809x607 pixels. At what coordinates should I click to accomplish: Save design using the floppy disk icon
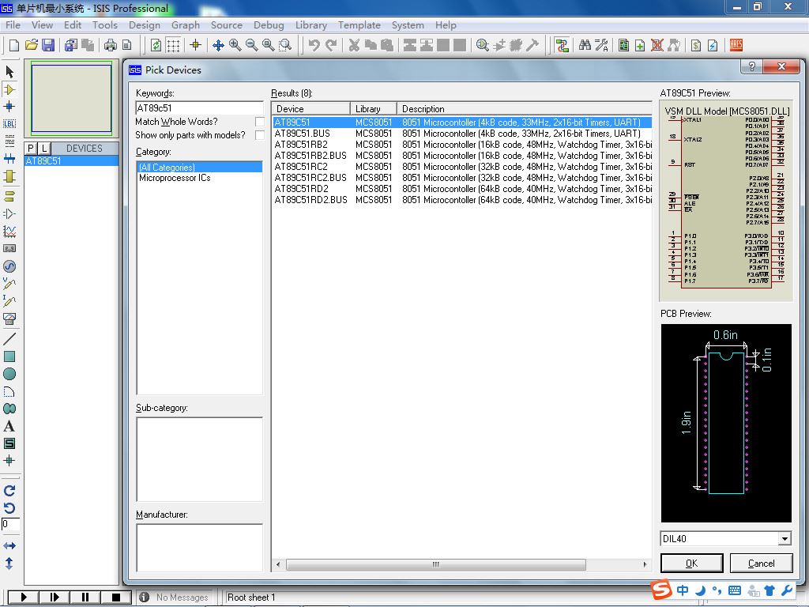tap(48, 45)
